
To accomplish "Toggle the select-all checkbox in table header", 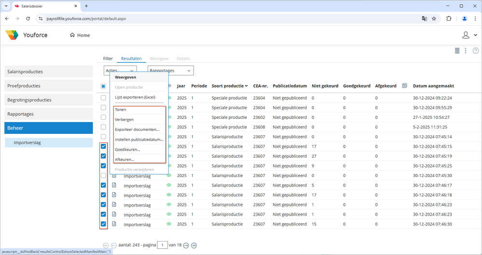I will [103, 86].
